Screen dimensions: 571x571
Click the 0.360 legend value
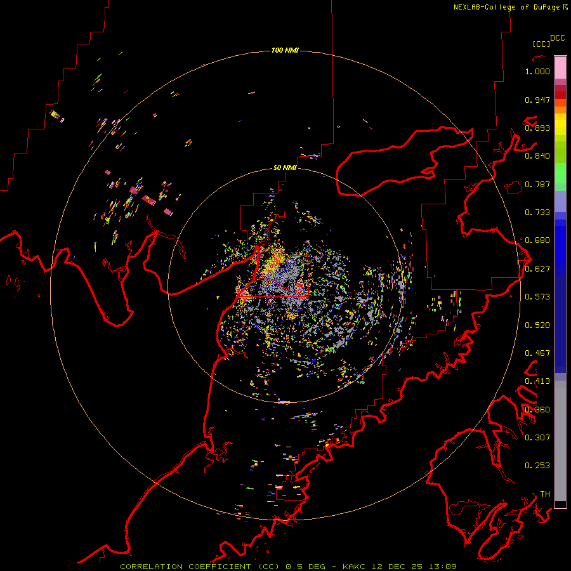[x=537, y=410]
